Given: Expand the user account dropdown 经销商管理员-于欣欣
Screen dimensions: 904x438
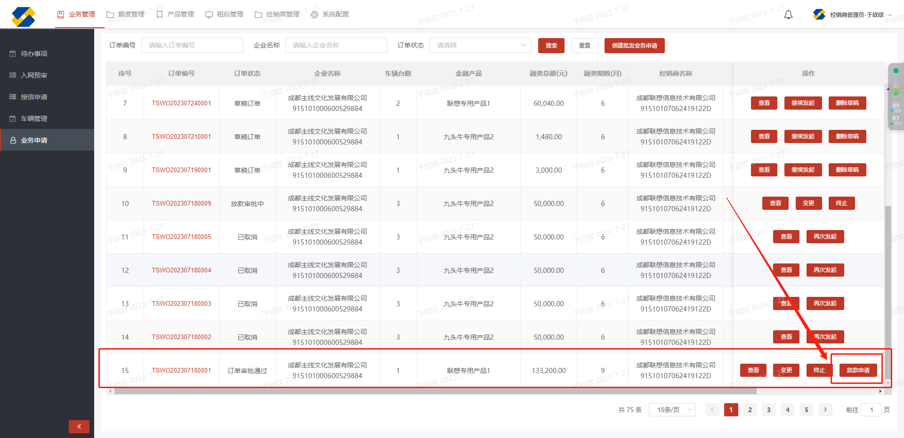Looking at the screenshot, I should tap(856, 15).
